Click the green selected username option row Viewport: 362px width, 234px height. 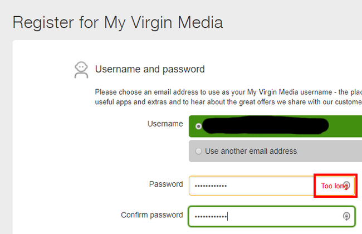(345, 126)
